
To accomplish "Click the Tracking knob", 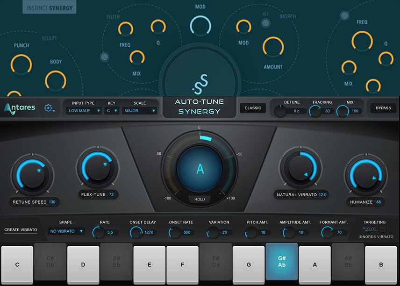I will tap(315, 111).
